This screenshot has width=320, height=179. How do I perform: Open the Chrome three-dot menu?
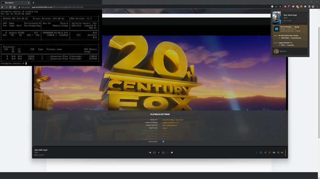(x=317, y=6)
